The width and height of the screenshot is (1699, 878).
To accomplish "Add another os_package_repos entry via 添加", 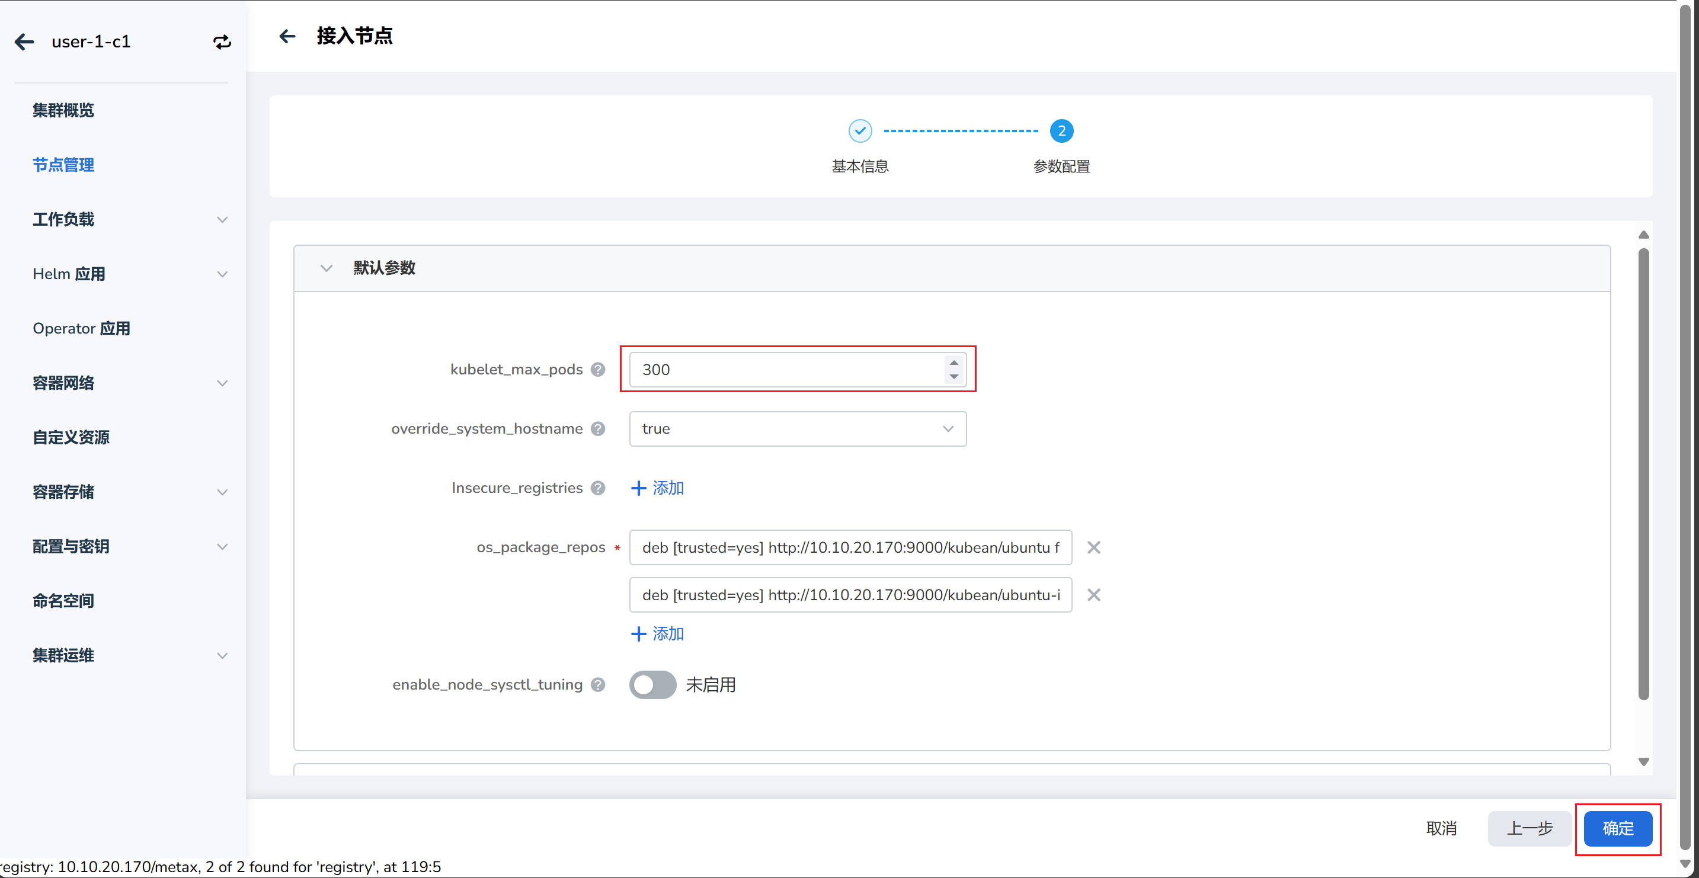I will [657, 633].
